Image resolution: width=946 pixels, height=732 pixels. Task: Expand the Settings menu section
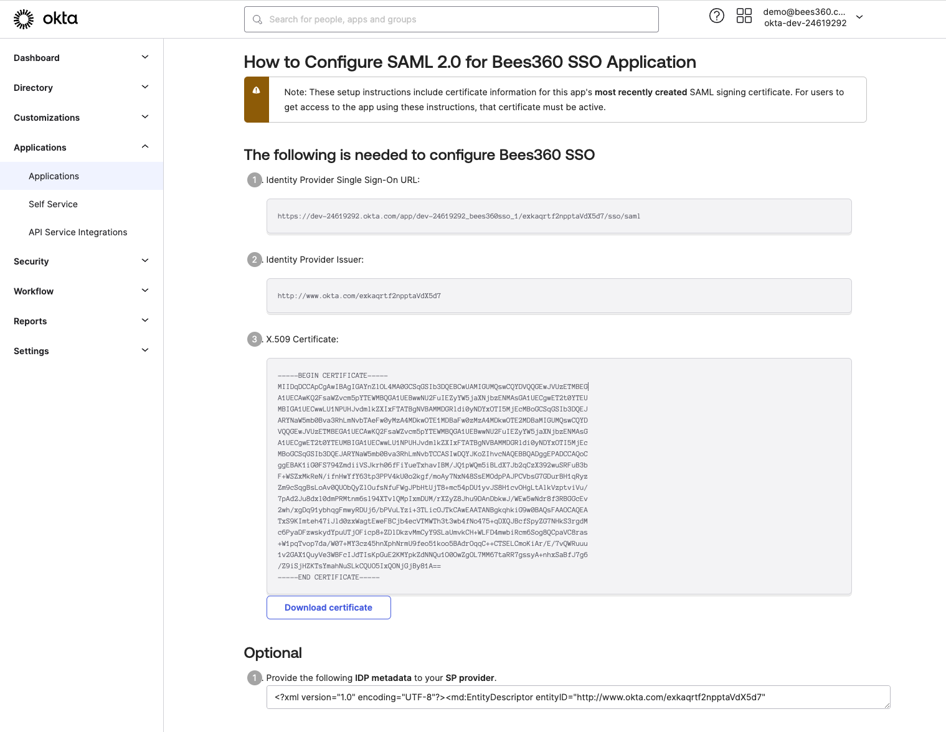point(145,350)
